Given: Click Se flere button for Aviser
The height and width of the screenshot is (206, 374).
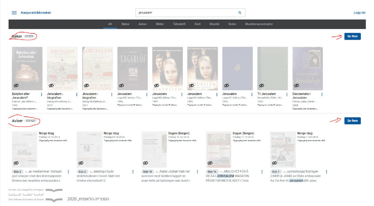Looking at the screenshot, I should [x=352, y=121].
